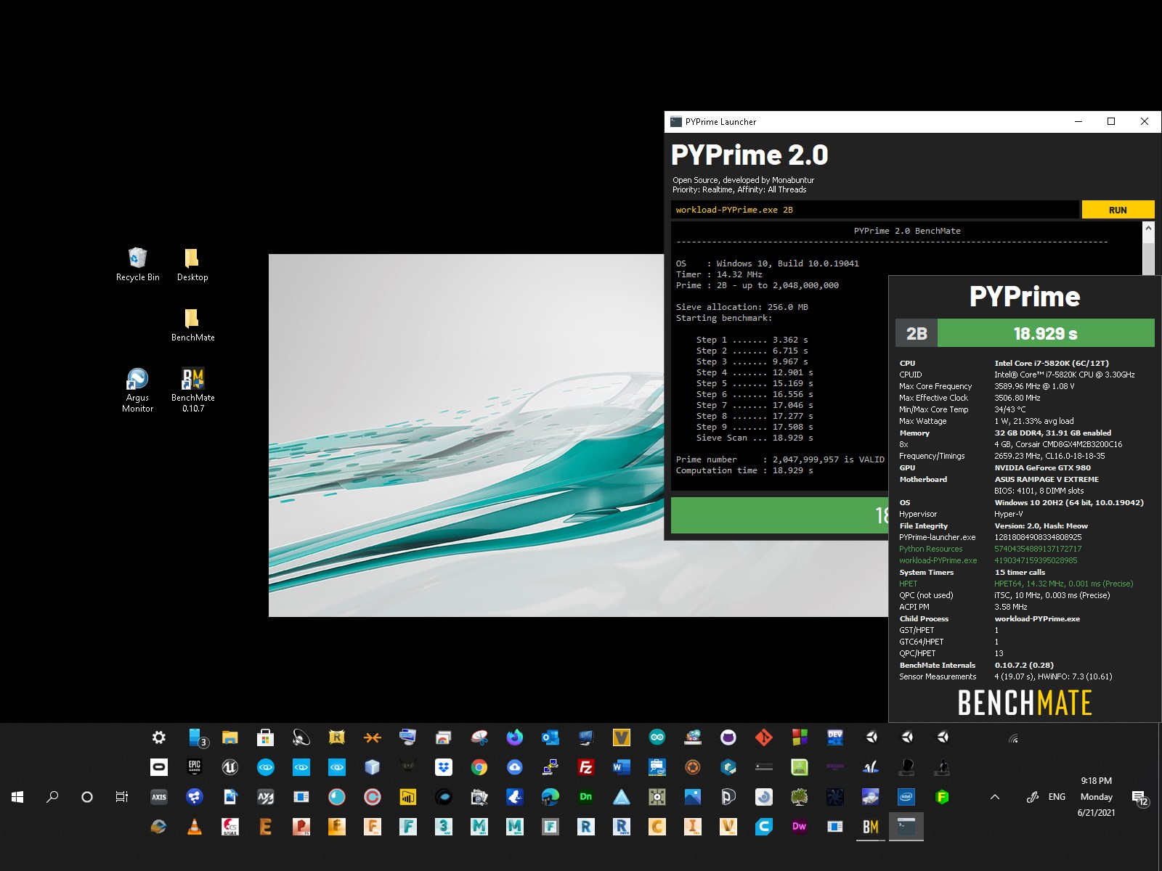Open the Windows Start menu
The image size is (1162, 871).
[17, 797]
